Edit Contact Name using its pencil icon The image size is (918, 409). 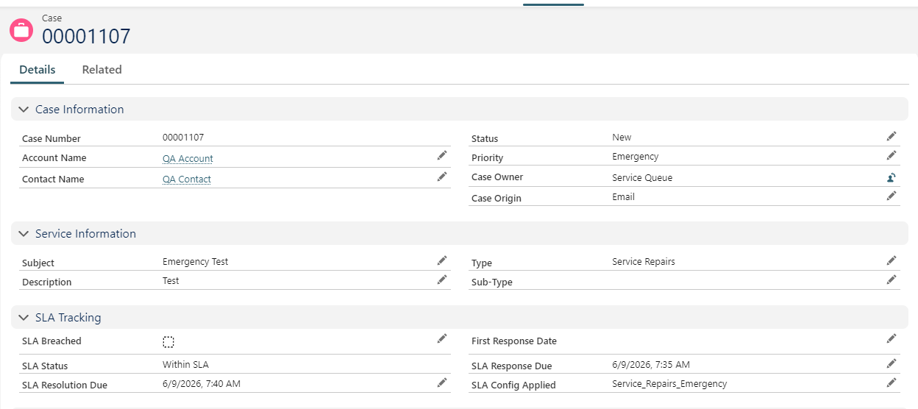(x=442, y=177)
